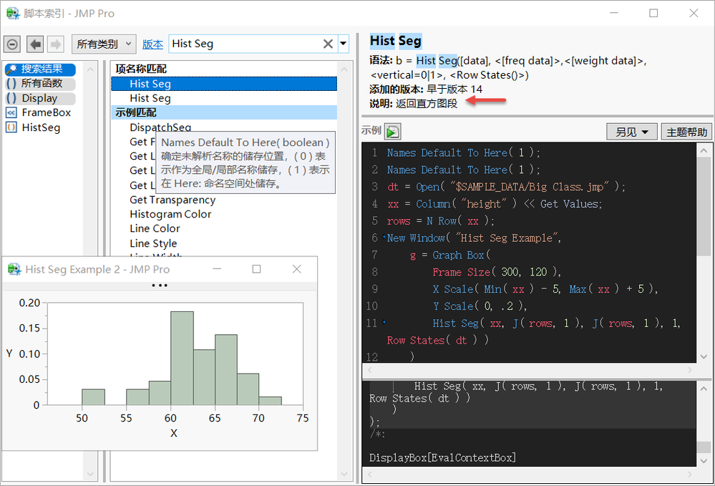Click the 示例匹配 section header

tap(224, 112)
